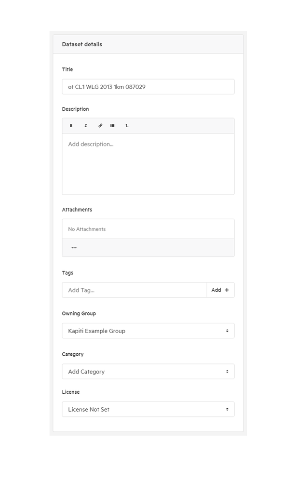Apply bulleted list formatting to the description

(x=112, y=126)
